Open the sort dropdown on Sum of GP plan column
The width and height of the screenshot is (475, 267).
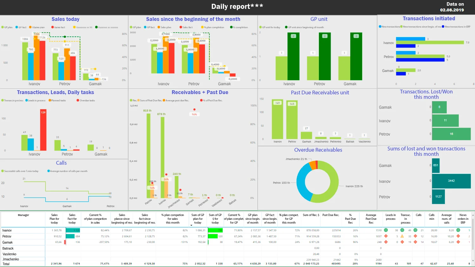click(x=191, y=225)
